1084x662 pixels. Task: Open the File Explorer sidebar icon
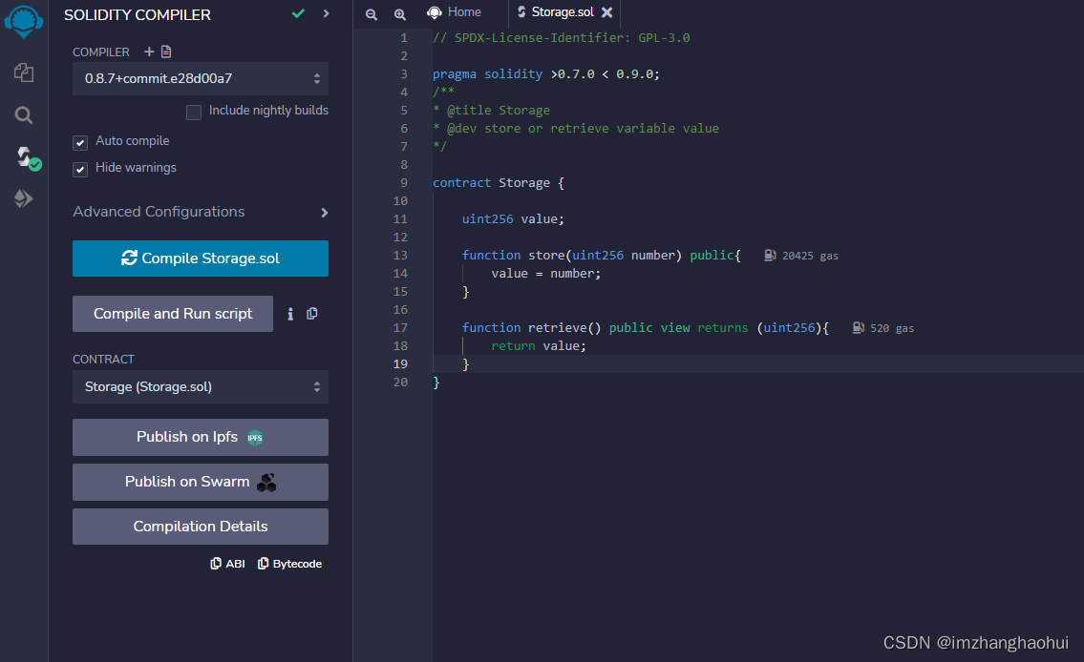(24, 72)
